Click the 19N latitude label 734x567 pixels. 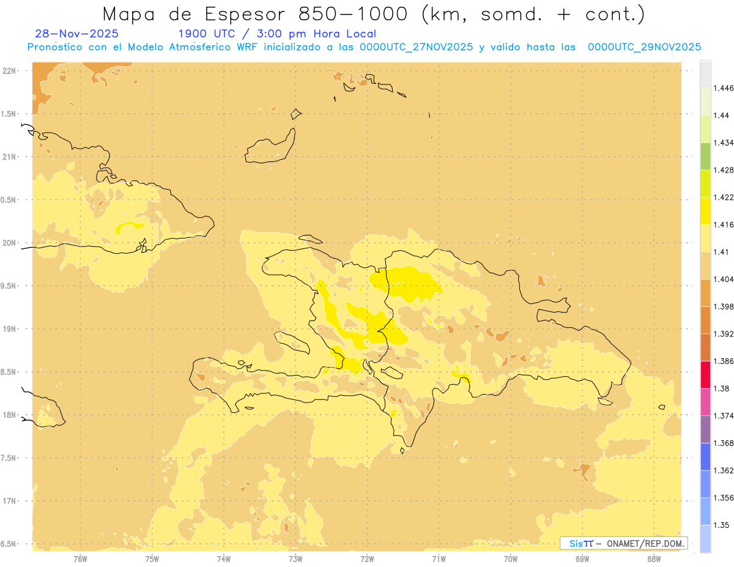point(9,328)
